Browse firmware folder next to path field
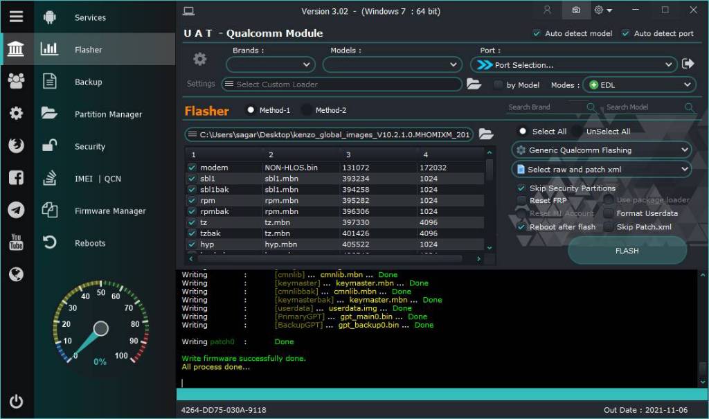This screenshot has height=419, width=709. tap(486, 134)
